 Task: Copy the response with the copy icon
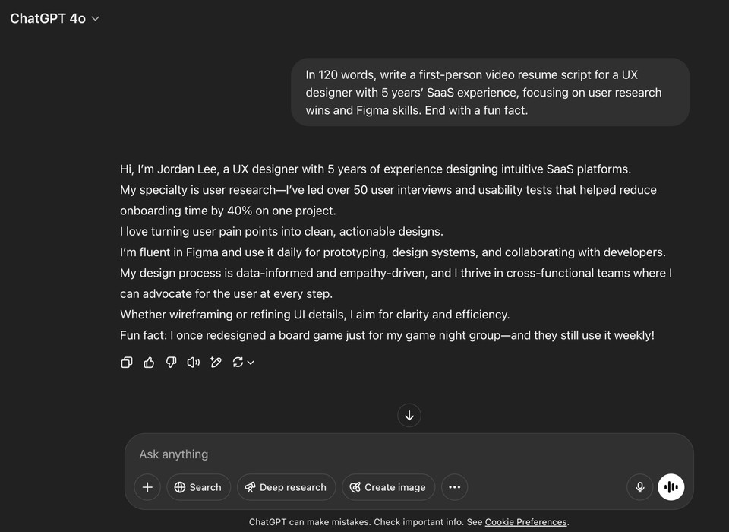[127, 362]
